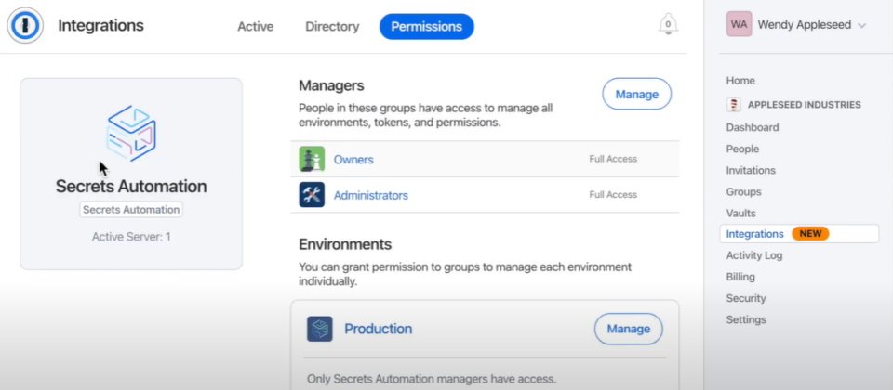The height and width of the screenshot is (390, 893).
Task: Click the Integrations page heading
Action: pos(100,26)
